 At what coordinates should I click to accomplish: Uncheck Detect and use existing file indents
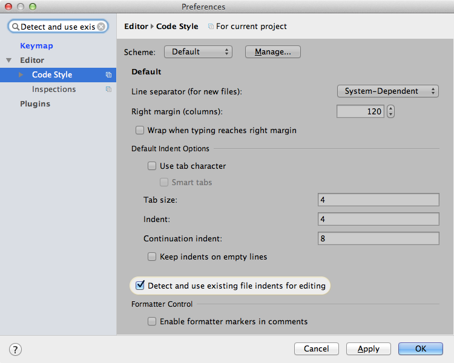(x=140, y=286)
